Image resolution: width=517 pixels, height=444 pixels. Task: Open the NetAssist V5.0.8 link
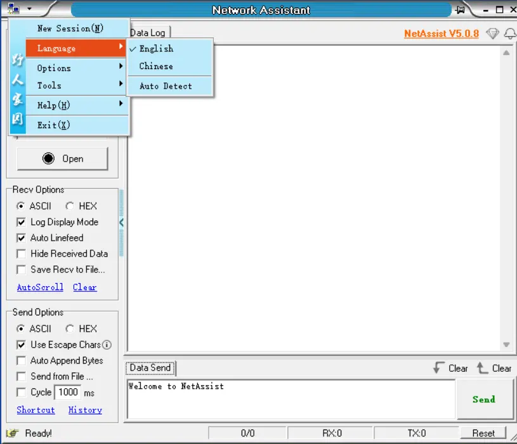click(x=441, y=34)
